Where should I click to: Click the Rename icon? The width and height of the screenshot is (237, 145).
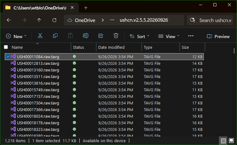point(86,36)
